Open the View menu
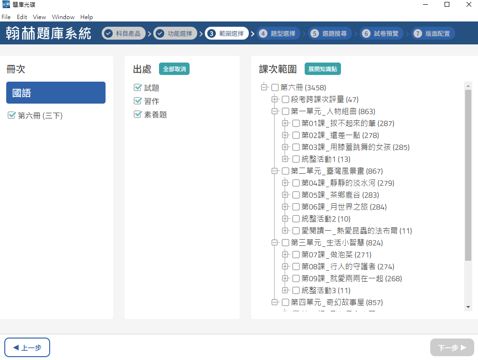Screen dimensions: 478x360 (x=39, y=17)
